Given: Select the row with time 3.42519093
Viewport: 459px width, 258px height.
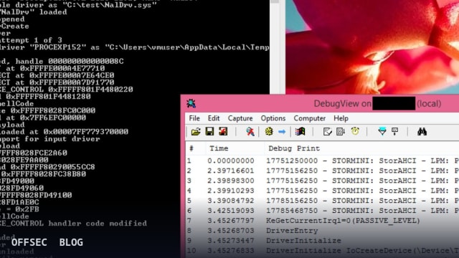Looking at the screenshot, I should pos(322,211).
